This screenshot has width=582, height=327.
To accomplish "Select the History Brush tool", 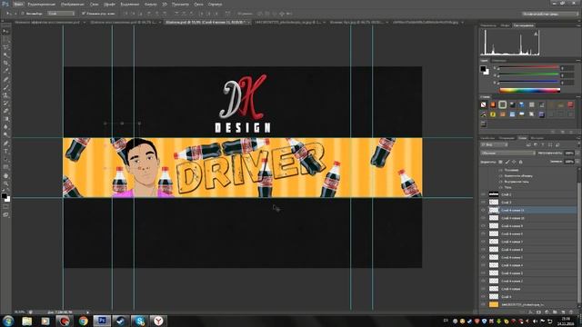I will pyautogui.click(x=6, y=103).
